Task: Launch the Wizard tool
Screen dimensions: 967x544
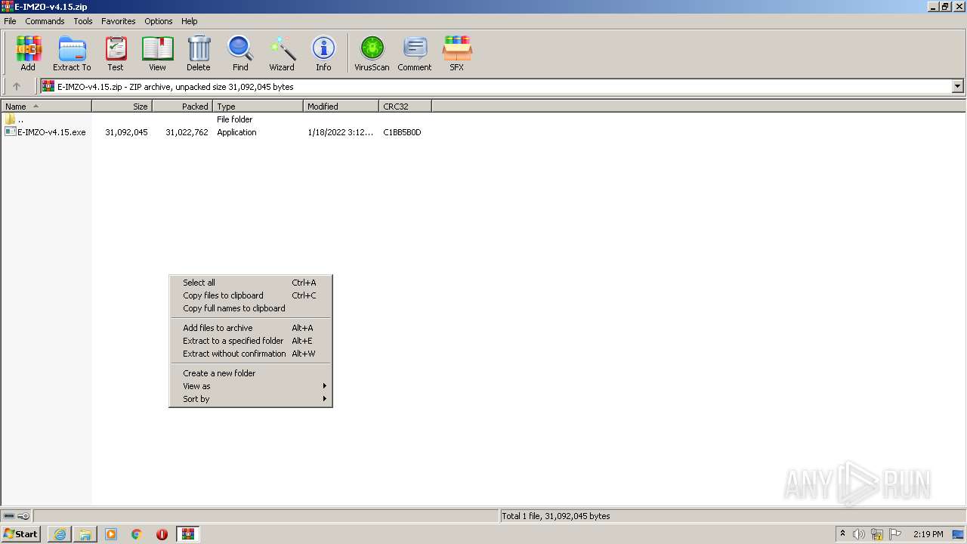Action: point(282,54)
